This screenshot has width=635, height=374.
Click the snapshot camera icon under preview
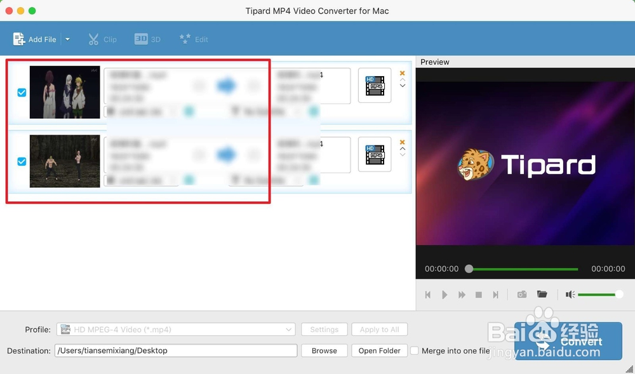521,294
